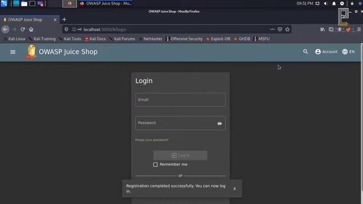This screenshot has width=363, height=204.
Task: Open the Firefox Library icon
Action: [x=323, y=29]
